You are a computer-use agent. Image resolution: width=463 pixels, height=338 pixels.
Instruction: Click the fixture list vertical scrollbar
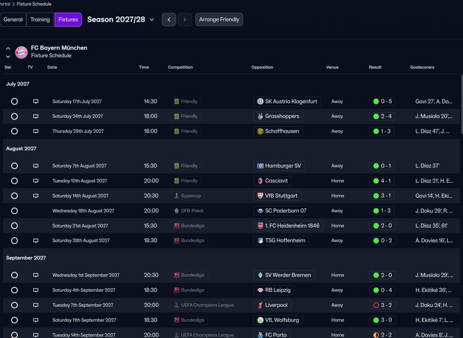click(462, 105)
